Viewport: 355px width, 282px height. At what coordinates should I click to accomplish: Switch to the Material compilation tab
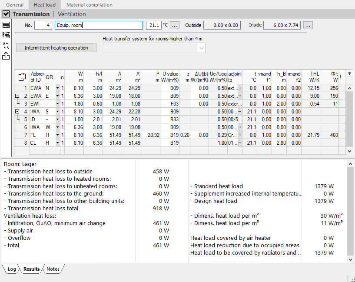(x=90, y=5)
